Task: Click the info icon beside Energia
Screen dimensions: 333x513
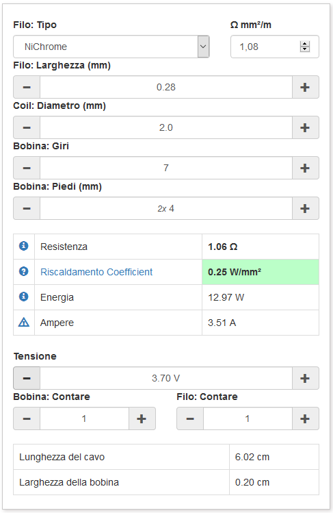Action: point(23,297)
